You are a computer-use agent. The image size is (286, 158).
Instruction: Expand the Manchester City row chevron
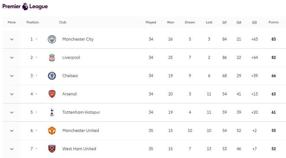pyautogui.click(x=12, y=39)
